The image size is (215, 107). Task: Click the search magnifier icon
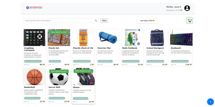[x=96, y=21]
